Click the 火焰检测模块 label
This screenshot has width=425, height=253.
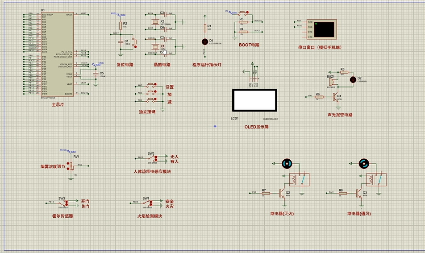(x=150, y=216)
